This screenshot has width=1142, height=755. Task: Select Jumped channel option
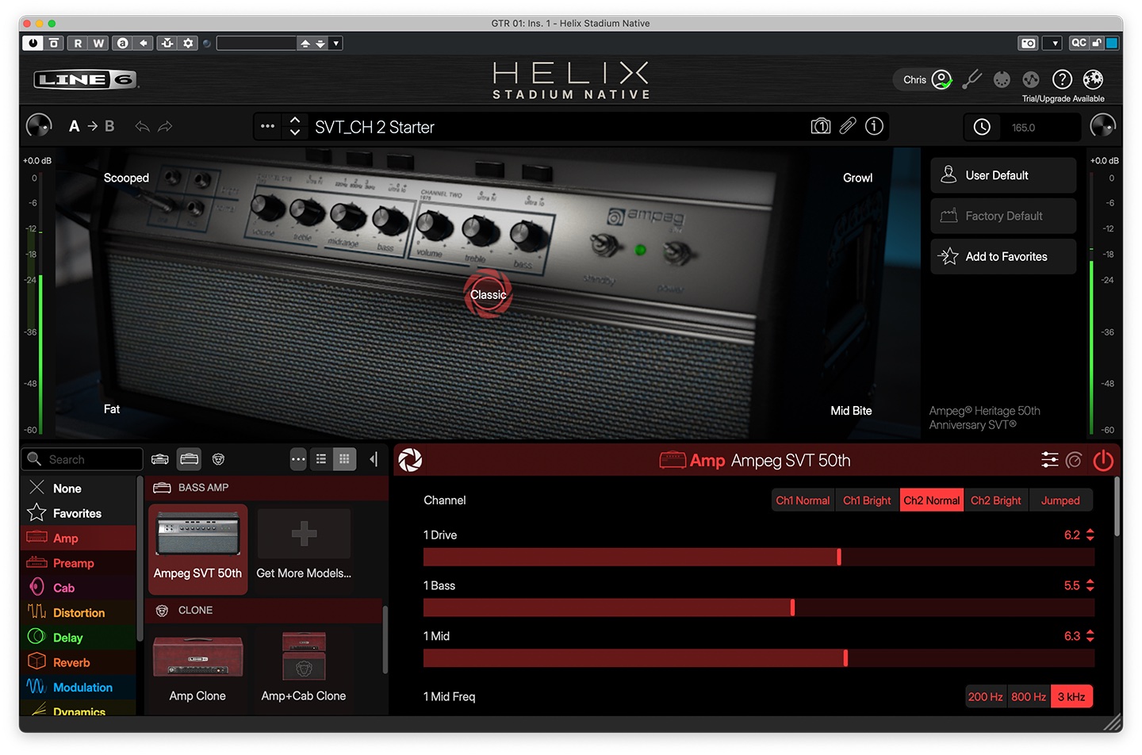tap(1060, 500)
